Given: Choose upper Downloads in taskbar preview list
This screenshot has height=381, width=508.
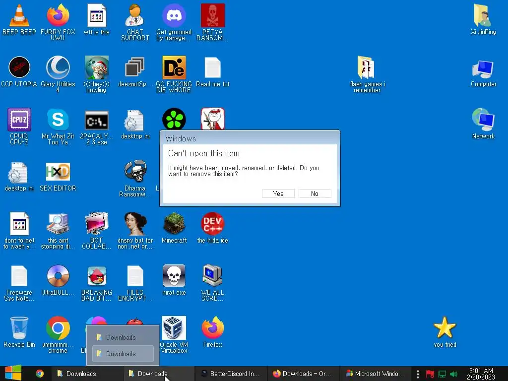Looking at the screenshot, I should pyautogui.click(x=123, y=337).
